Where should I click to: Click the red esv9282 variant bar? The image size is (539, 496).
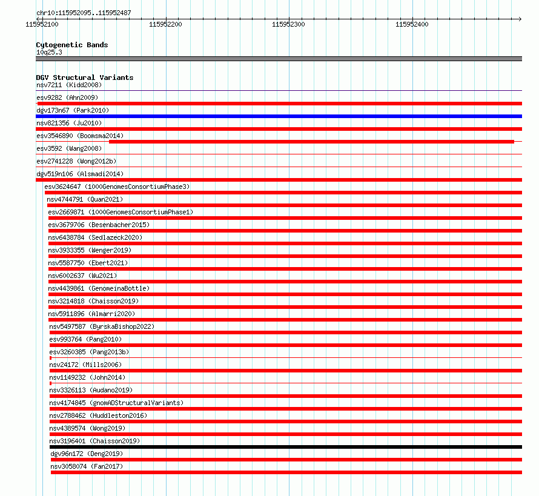click(279, 104)
